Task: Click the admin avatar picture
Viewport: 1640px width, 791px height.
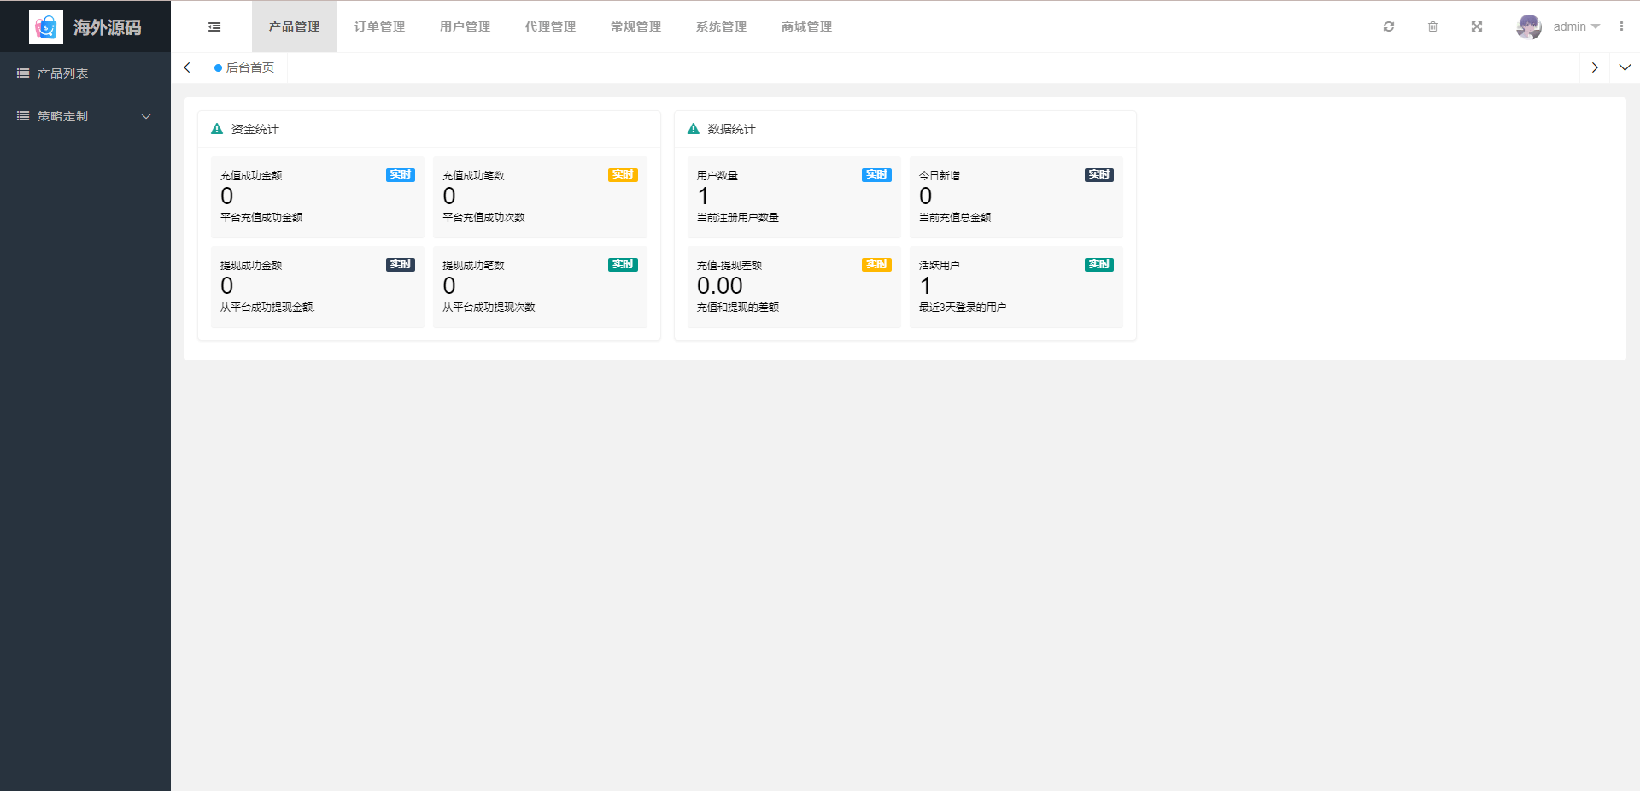Action: pos(1528,27)
